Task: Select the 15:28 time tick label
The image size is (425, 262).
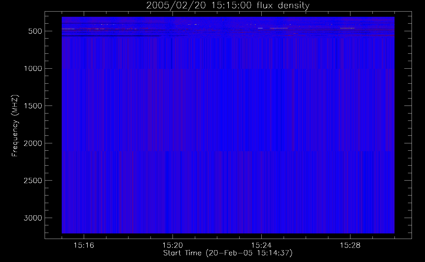Action: click(x=350, y=245)
